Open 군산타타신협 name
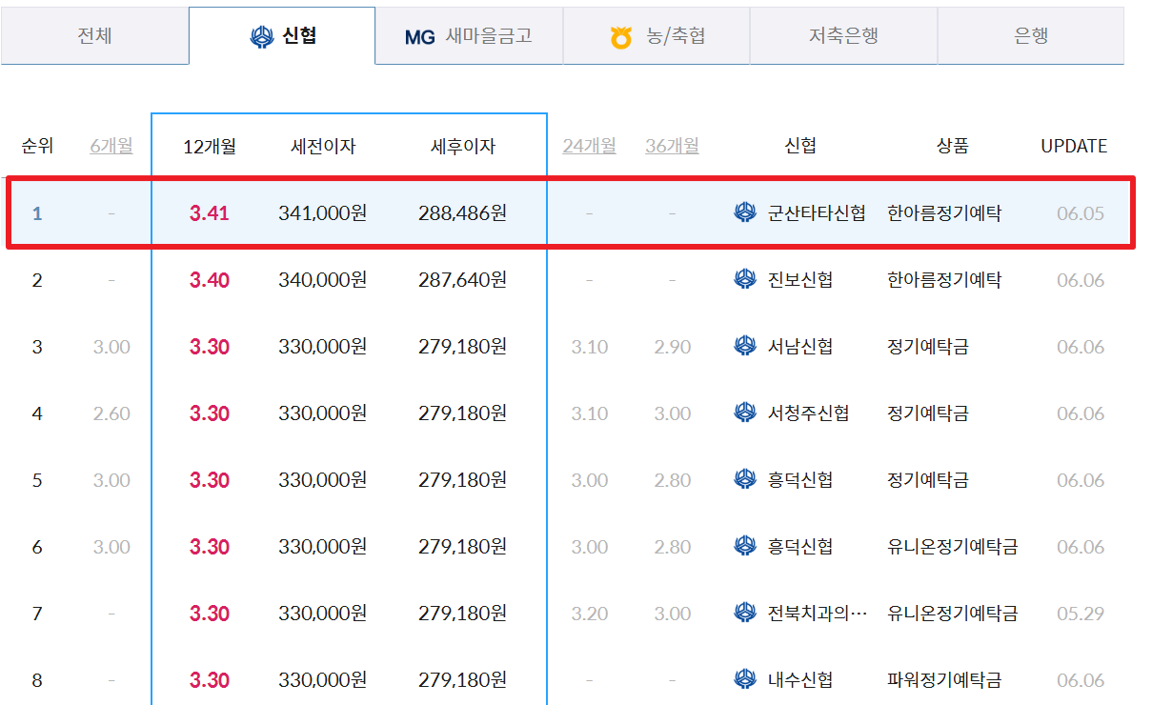 tap(817, 212)
